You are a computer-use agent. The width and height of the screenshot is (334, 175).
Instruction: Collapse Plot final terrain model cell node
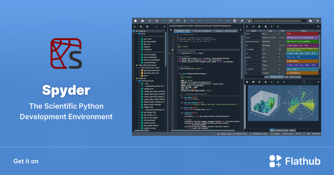pos(136,68)
